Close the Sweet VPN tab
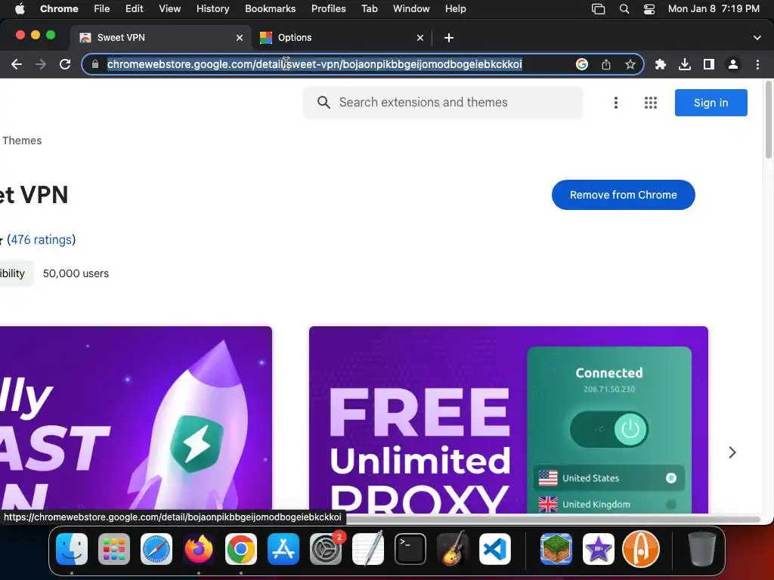Screen dimensions: 774x580 (x=240, y=38)
